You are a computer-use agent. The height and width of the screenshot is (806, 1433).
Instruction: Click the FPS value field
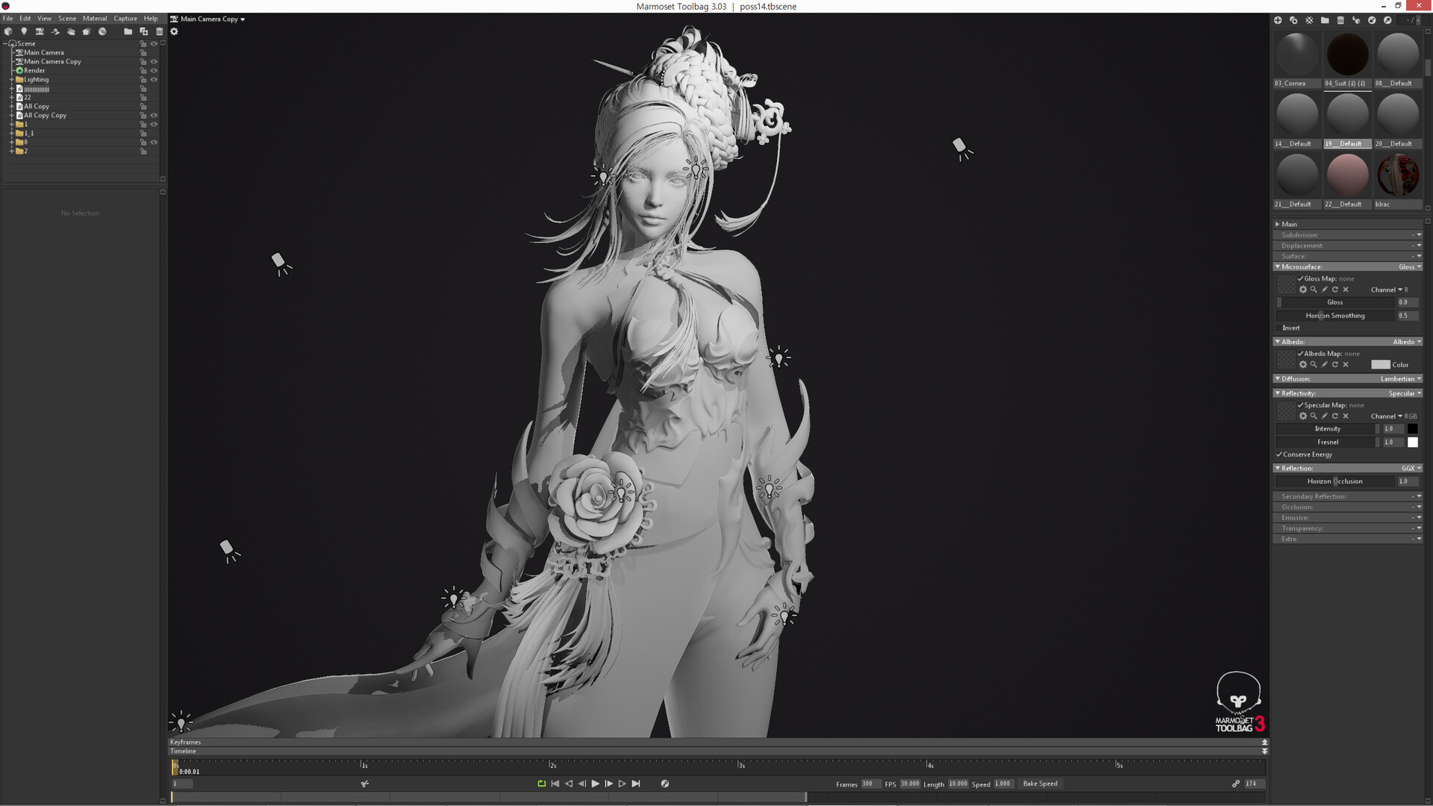pos(909,784)
